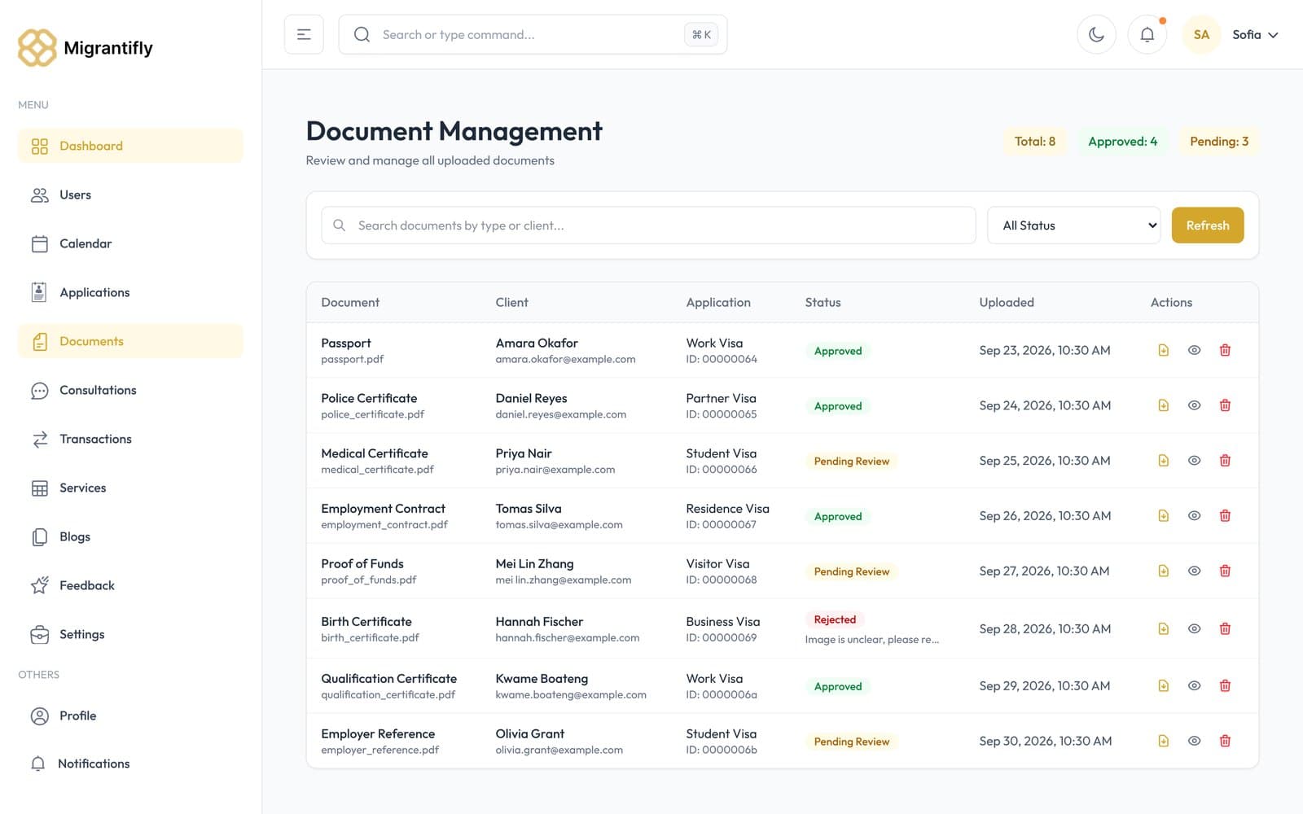This screenshot has height=814, width=1303.
Task: View Employer Reference with eye icon
Action: click(1194, 741)
